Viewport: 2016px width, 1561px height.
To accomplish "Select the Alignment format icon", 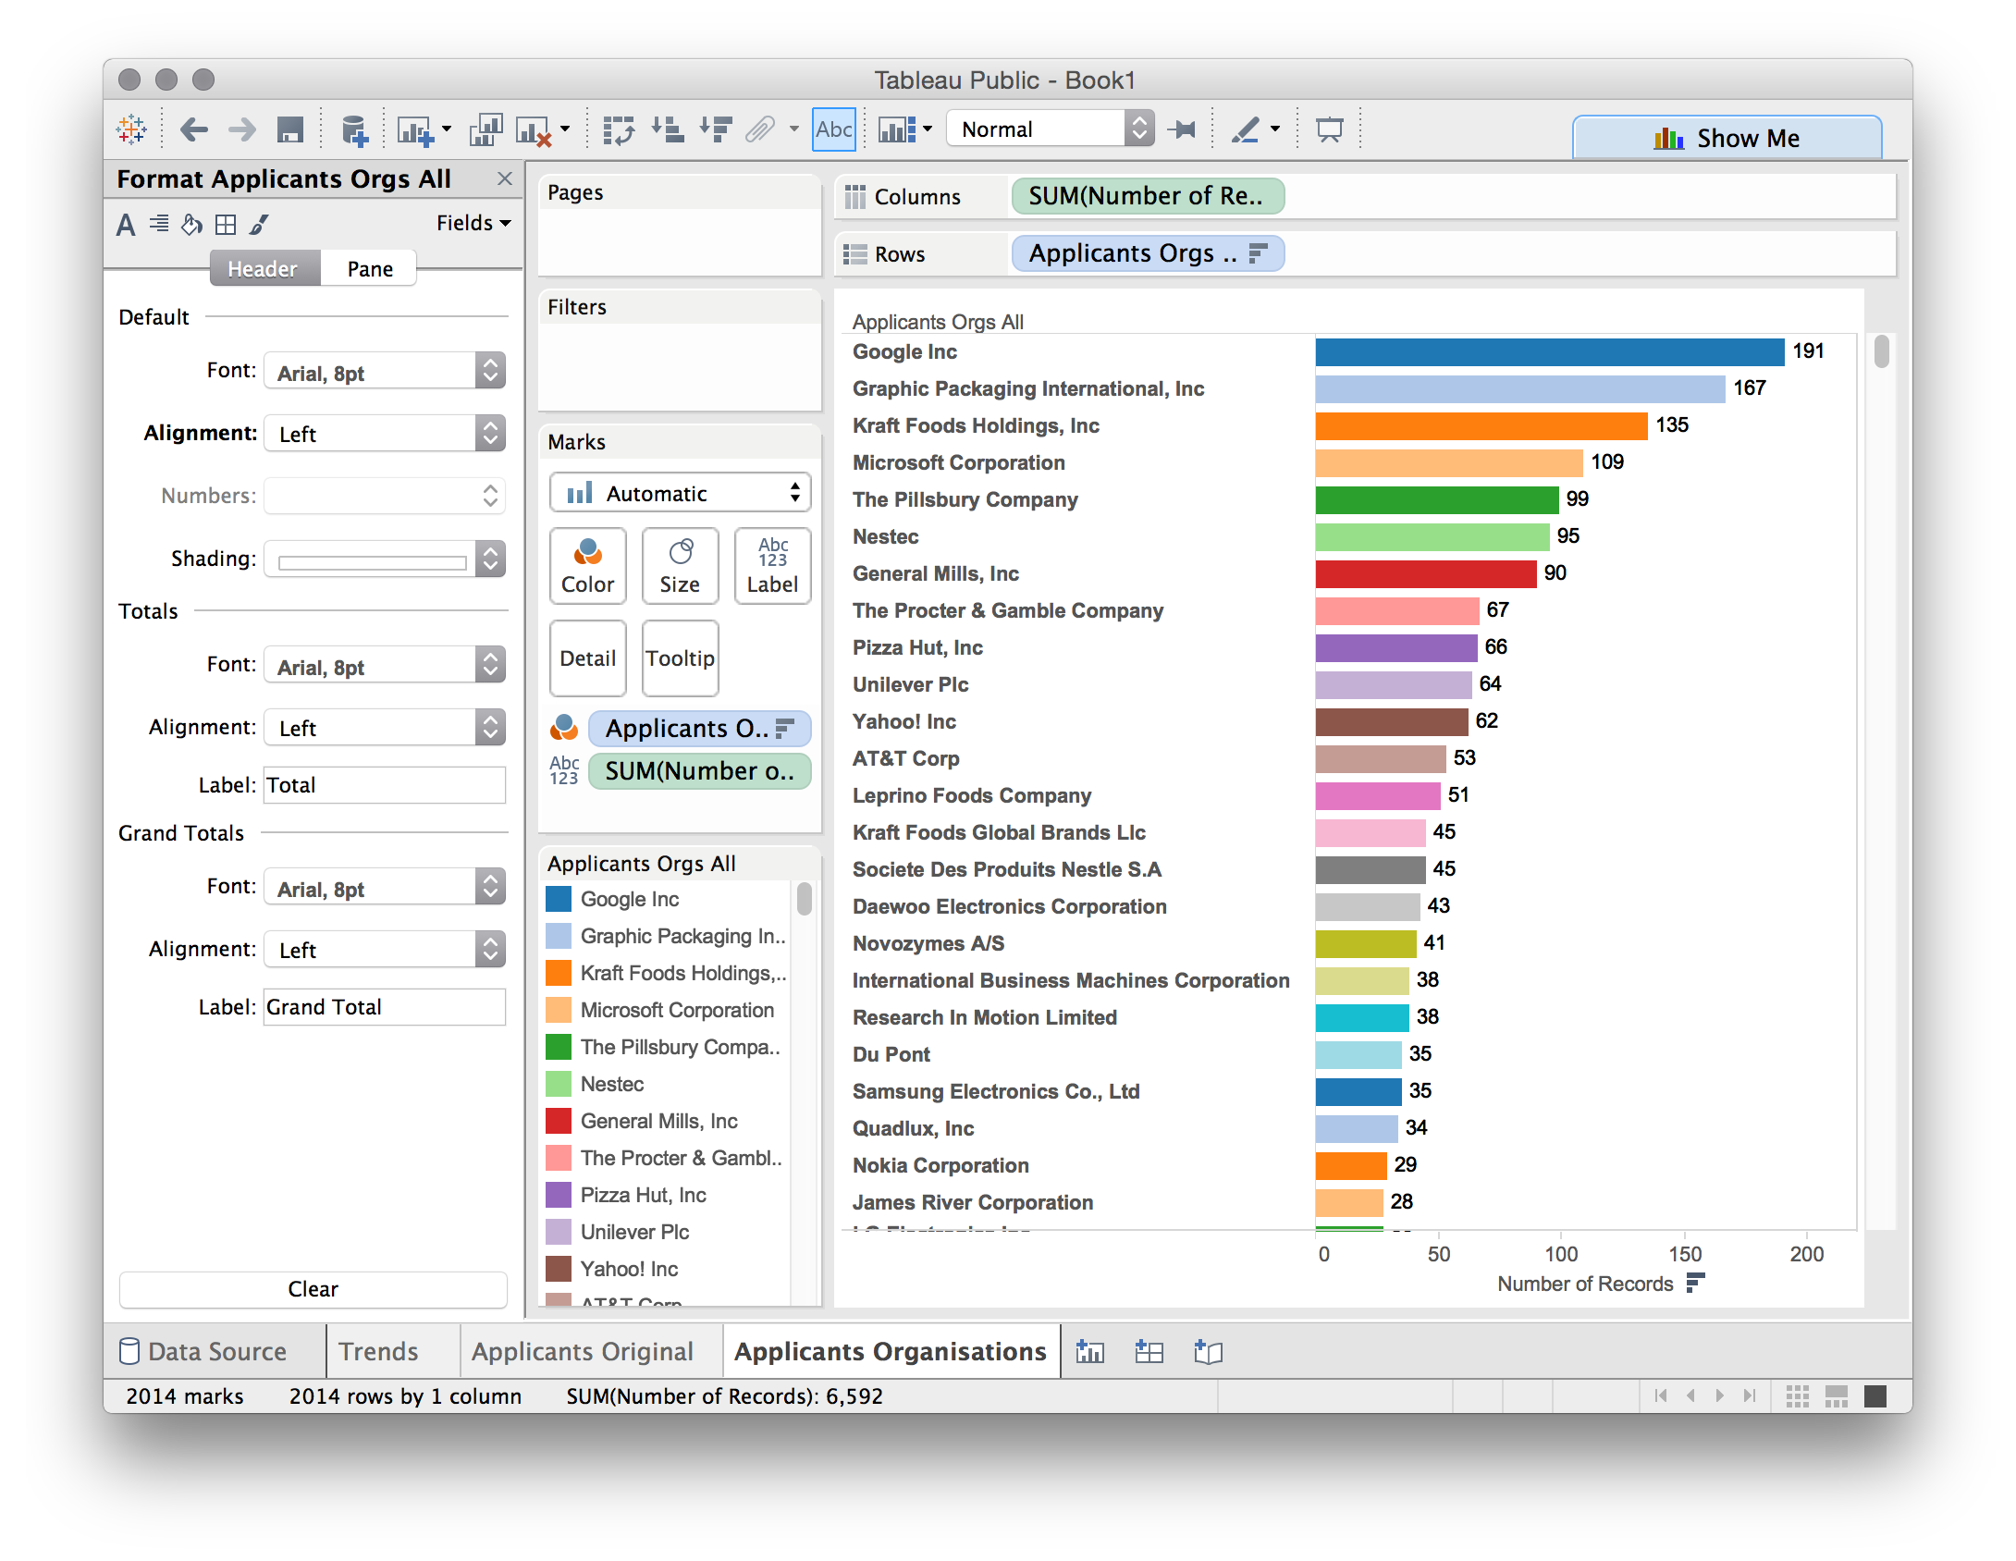I will (x=159, y=224).
